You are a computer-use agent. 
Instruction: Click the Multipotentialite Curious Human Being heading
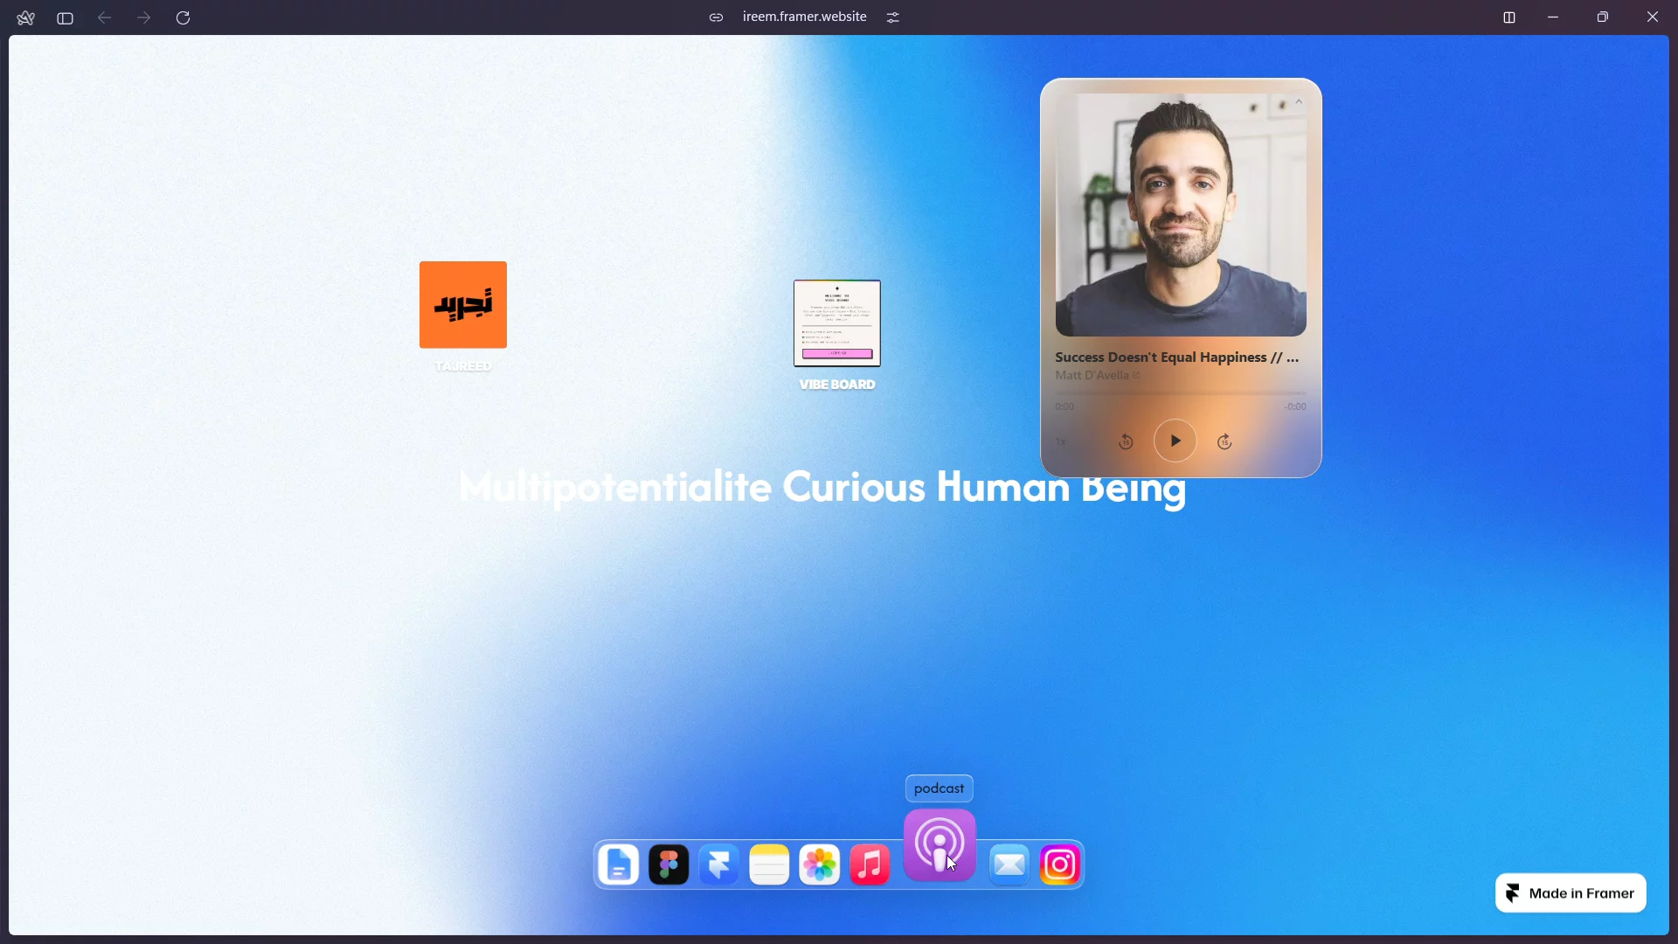coord(822,488)
